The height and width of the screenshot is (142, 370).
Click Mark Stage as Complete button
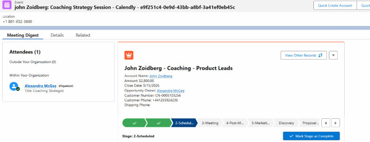click(x=311, y=136)
